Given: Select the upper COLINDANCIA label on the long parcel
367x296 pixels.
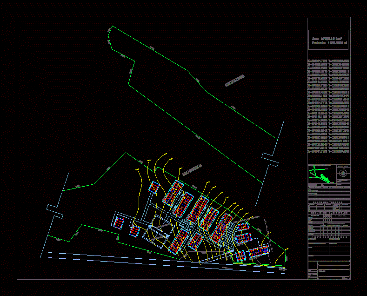Looking at the screenshot, I should tap(235, 81).
